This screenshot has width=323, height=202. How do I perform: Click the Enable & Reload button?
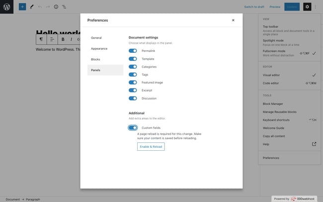151,146
